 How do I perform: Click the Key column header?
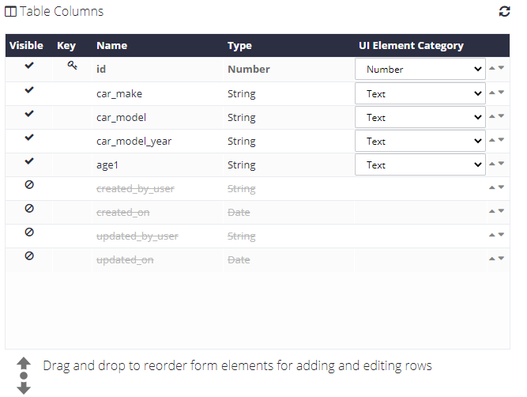(66, 45)
